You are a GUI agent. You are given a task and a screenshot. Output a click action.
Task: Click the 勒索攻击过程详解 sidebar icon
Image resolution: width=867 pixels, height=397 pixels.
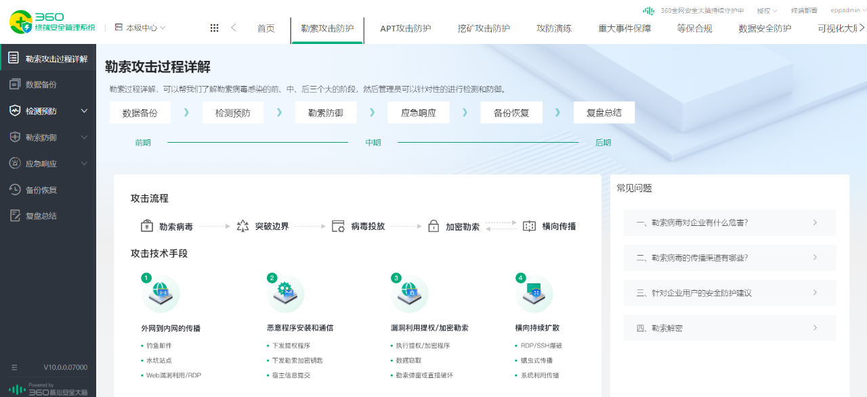14,58
